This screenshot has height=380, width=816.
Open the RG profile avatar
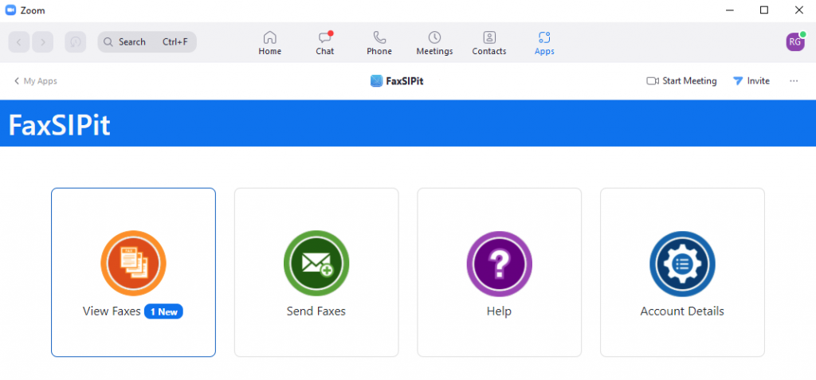[x=796, y=42]
